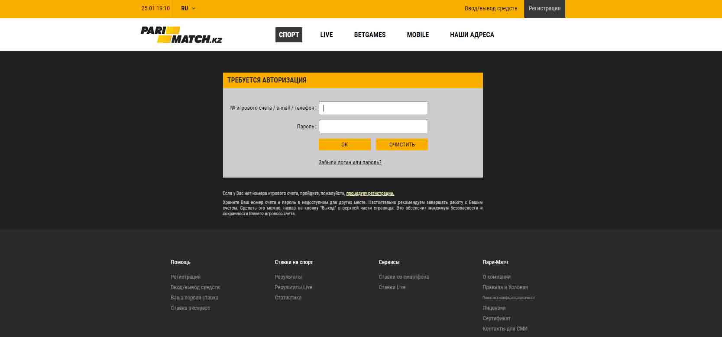The width and height of the screenshot is (722, 337).
Task: Open Ввод/вывод средств in top bar
Action: [x=491, y=9]
